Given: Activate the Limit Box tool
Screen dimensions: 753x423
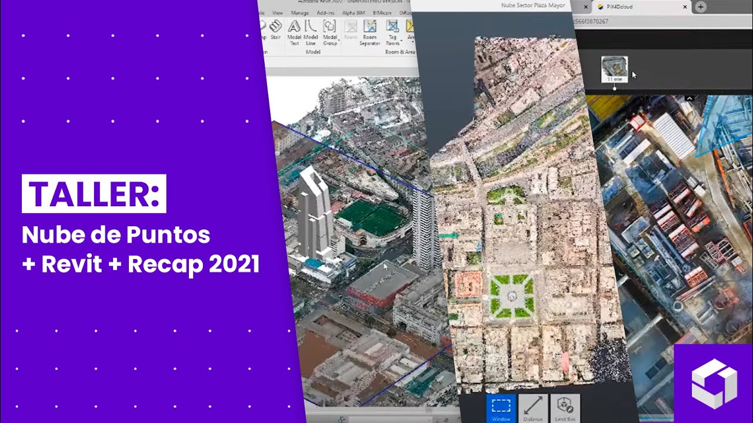Looking at the screenshot, I should point(565,408).
